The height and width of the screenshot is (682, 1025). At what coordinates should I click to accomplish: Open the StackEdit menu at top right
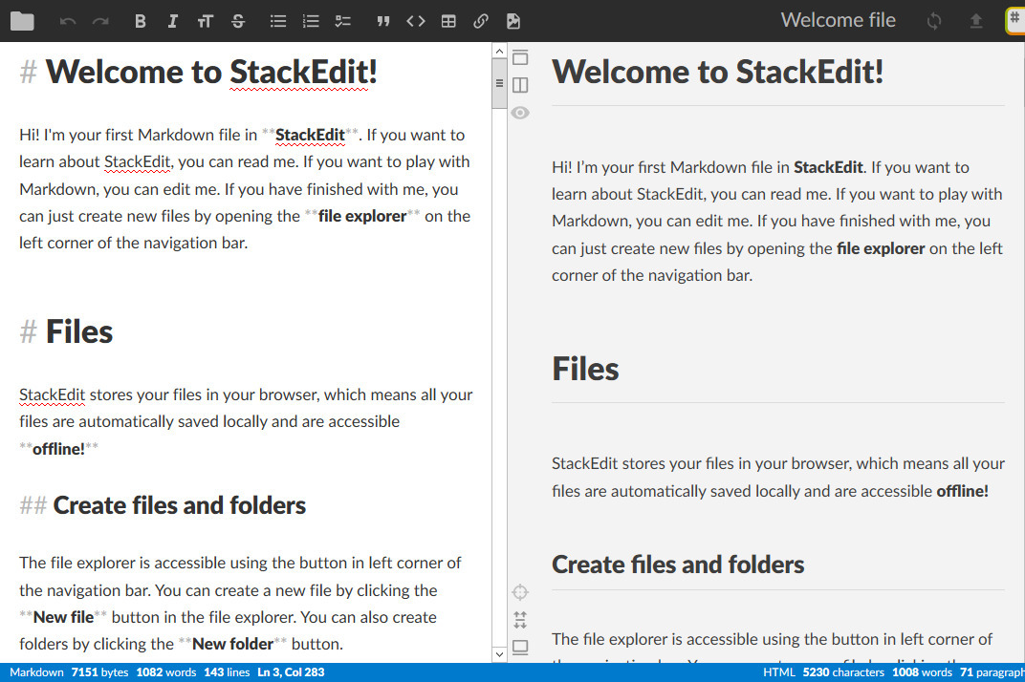1015,20
